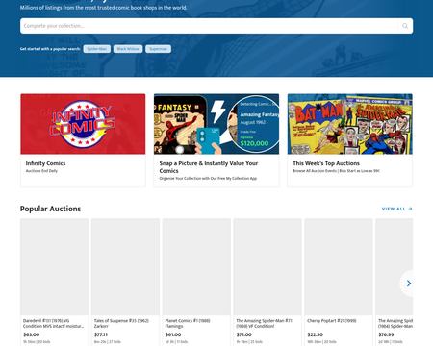
Task: Open the Tales of Suspense #35 auction title
Action: tap(121, 323)
